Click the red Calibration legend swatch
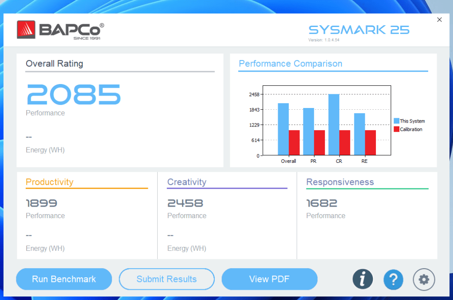The height and width of the screenshot is (300, 453). click(396, 129)
